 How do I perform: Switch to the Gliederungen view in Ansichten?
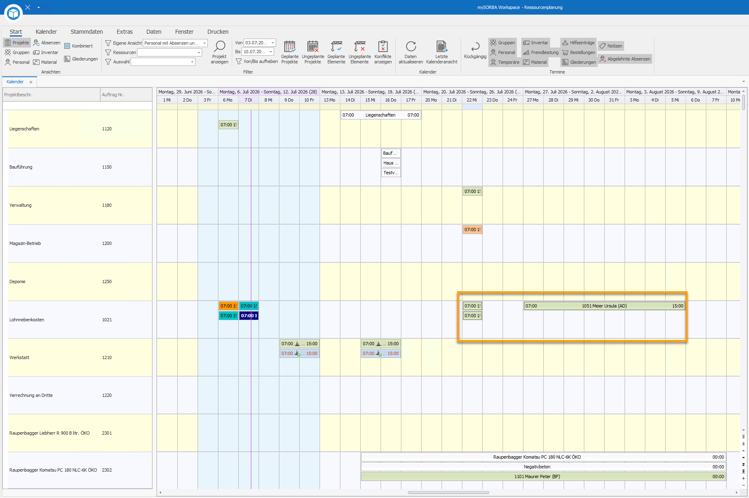point(81,59)
